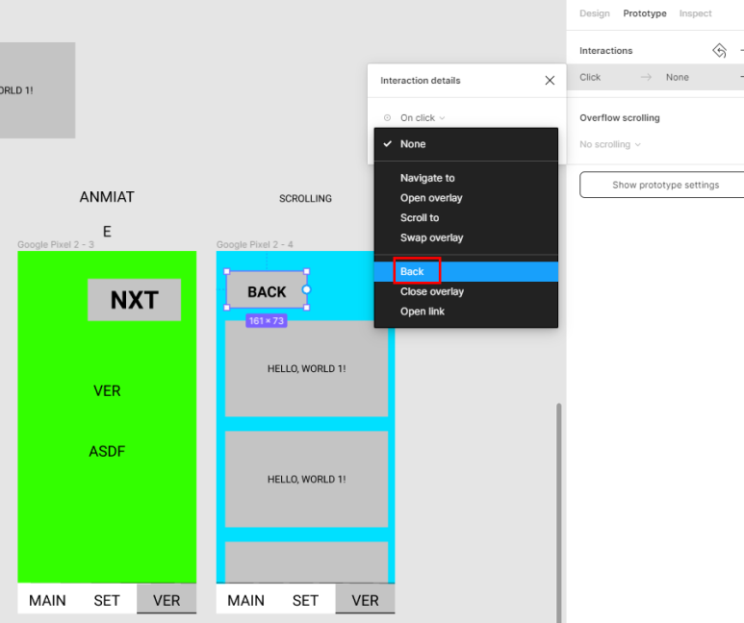
Task: Select second HELLO, WORLD 1! card
Action: point(306,479)
